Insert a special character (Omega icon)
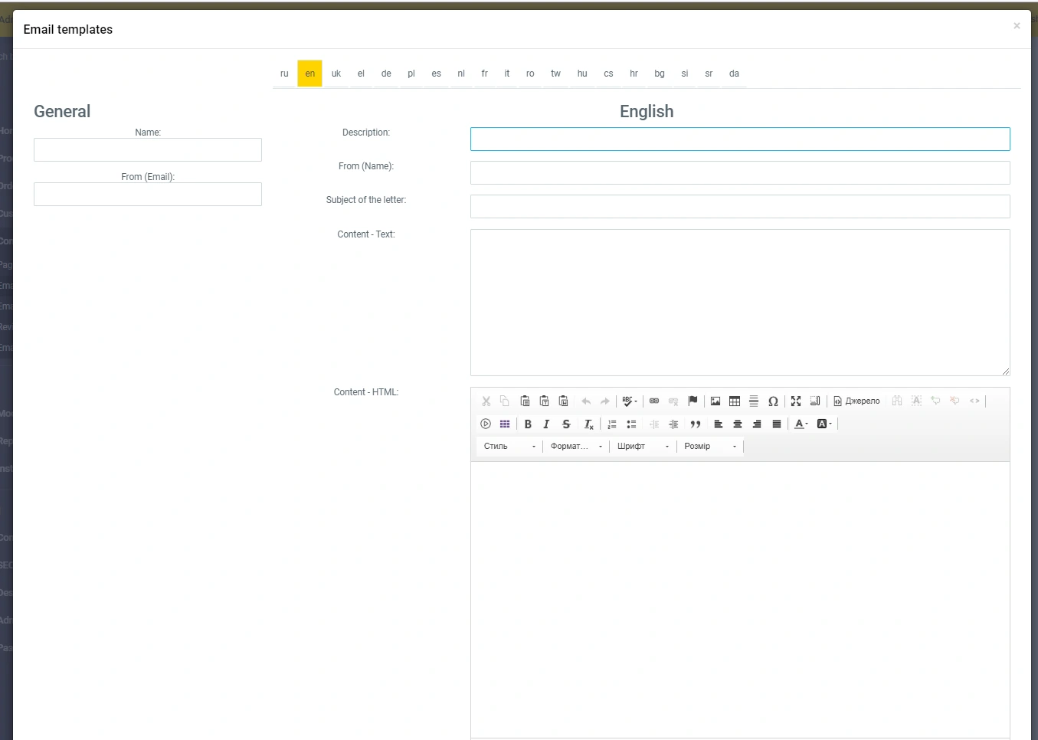The height and width of the screenshot is (740, 1038). pyautogui.click(x=773, y=401)
